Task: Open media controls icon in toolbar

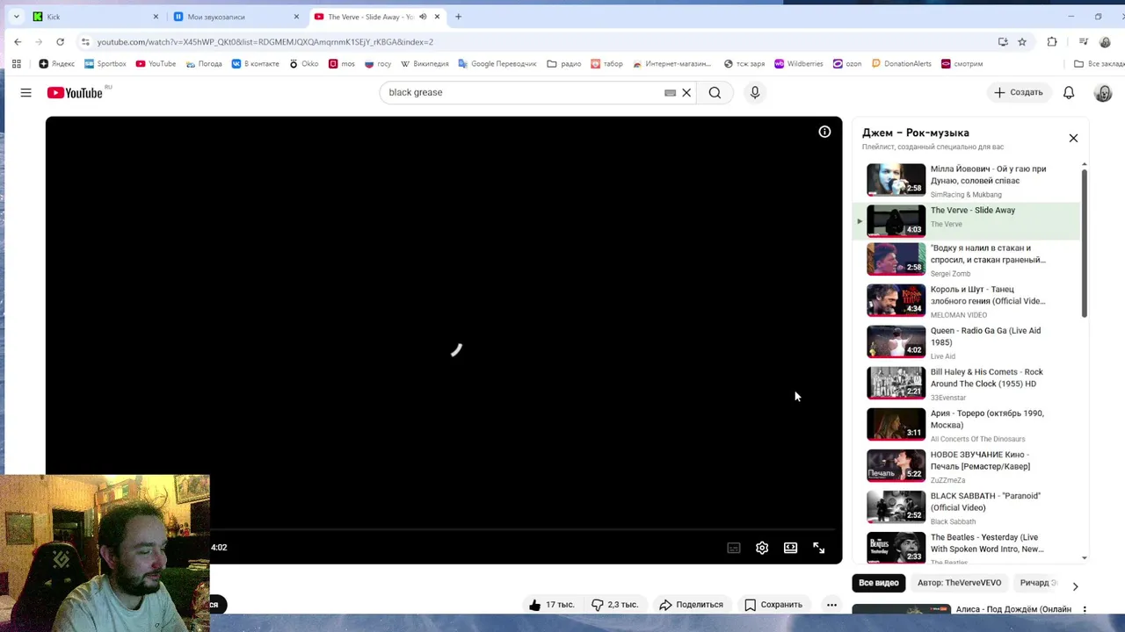Action: pos(1084,41)
